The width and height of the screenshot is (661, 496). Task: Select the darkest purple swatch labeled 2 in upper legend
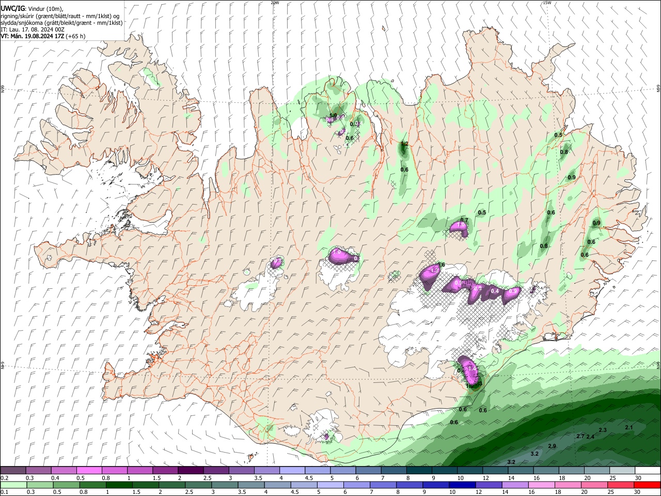pyautogui.click(x=191, y=470)
